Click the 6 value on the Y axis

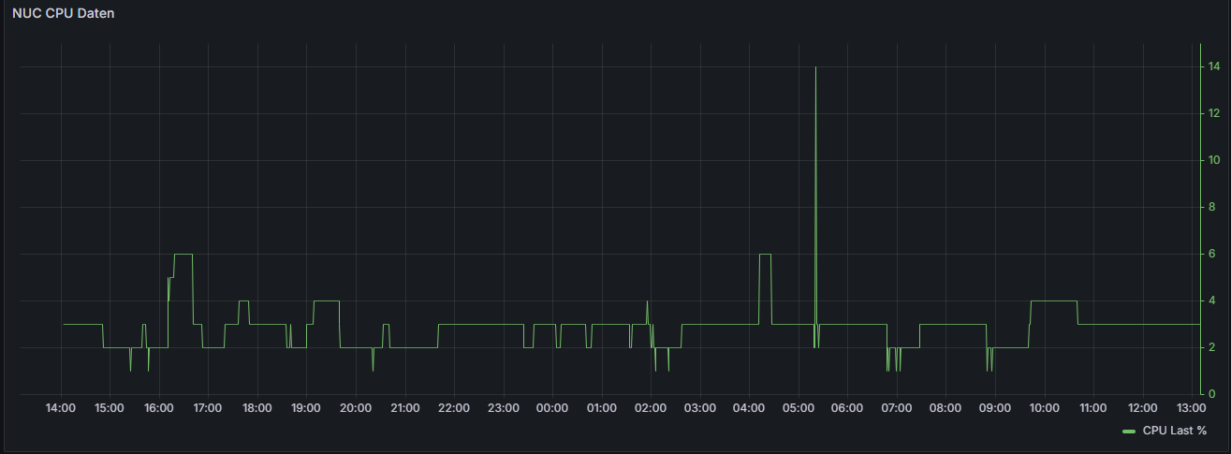coord(1211,254)
